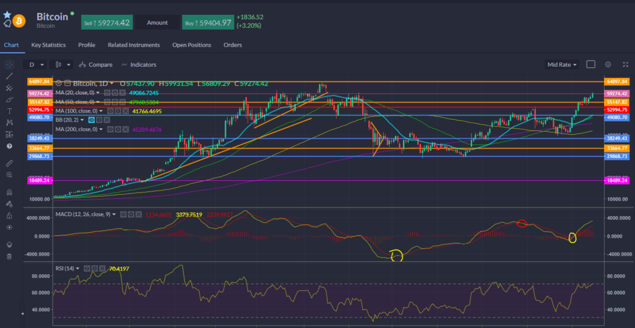Toggle the magnet snap mode
This screenshot has width=635, height=328.
point(9,192)
